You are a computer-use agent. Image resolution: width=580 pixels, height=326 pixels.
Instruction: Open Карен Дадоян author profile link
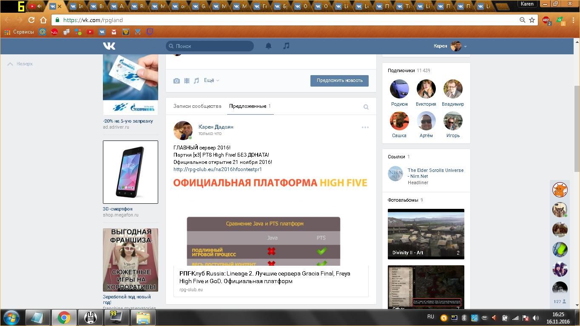pos(216,127)
